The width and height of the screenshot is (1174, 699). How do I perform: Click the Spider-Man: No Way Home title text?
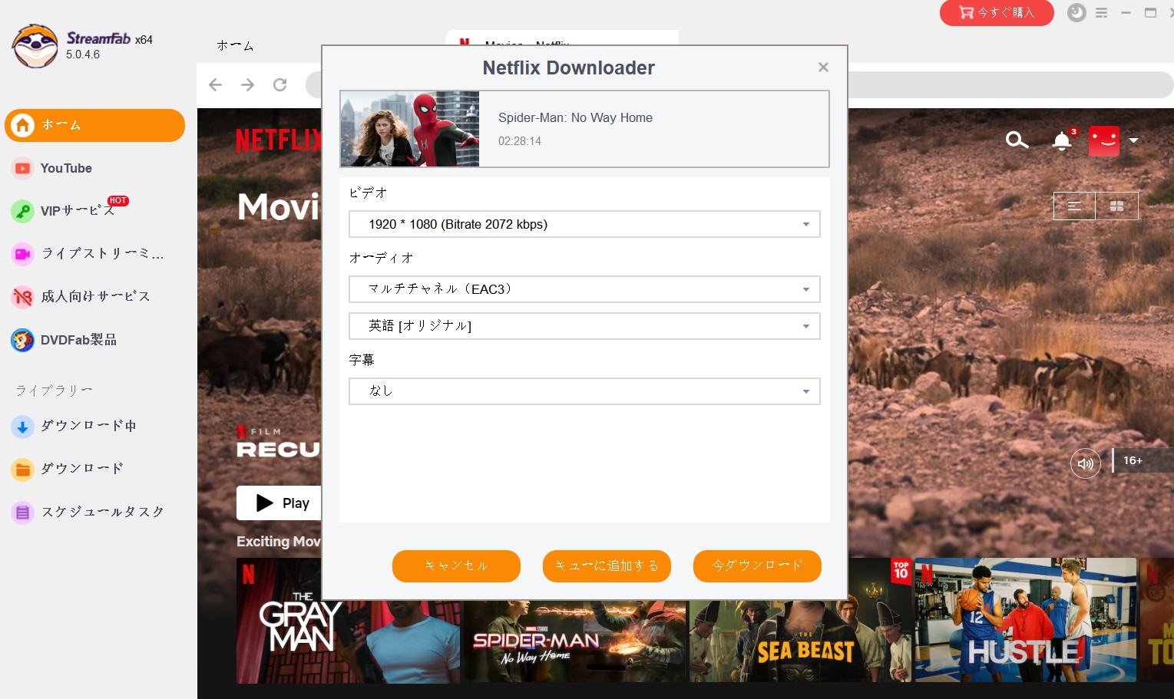click(x=575, y=117)
